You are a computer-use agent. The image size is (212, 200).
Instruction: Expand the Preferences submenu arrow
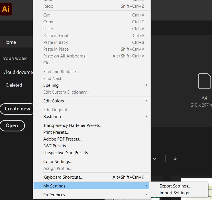(x=146, y=195)
